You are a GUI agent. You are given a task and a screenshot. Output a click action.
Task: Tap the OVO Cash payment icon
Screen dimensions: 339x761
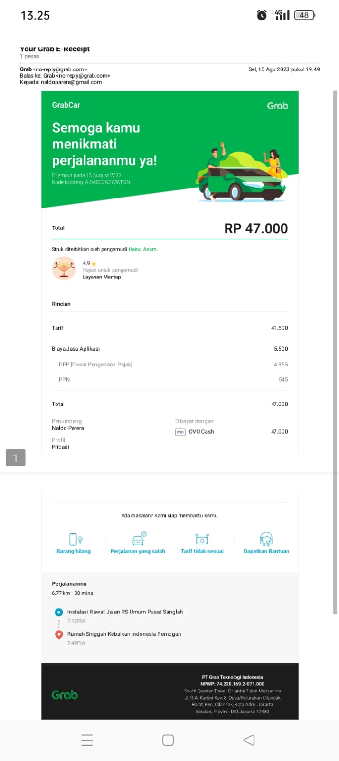coord(180,432)
